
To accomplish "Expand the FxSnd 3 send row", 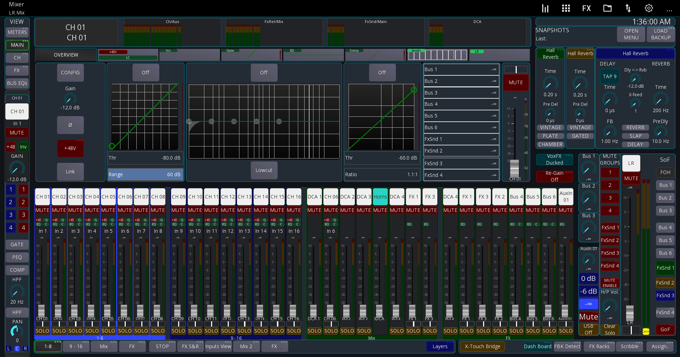I will [x=461, y=163].
